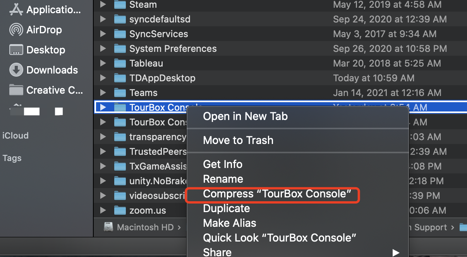Choose Compress "TourBox Console"
The height and width of the screenshot is (257, 467).
click(277, 194)
